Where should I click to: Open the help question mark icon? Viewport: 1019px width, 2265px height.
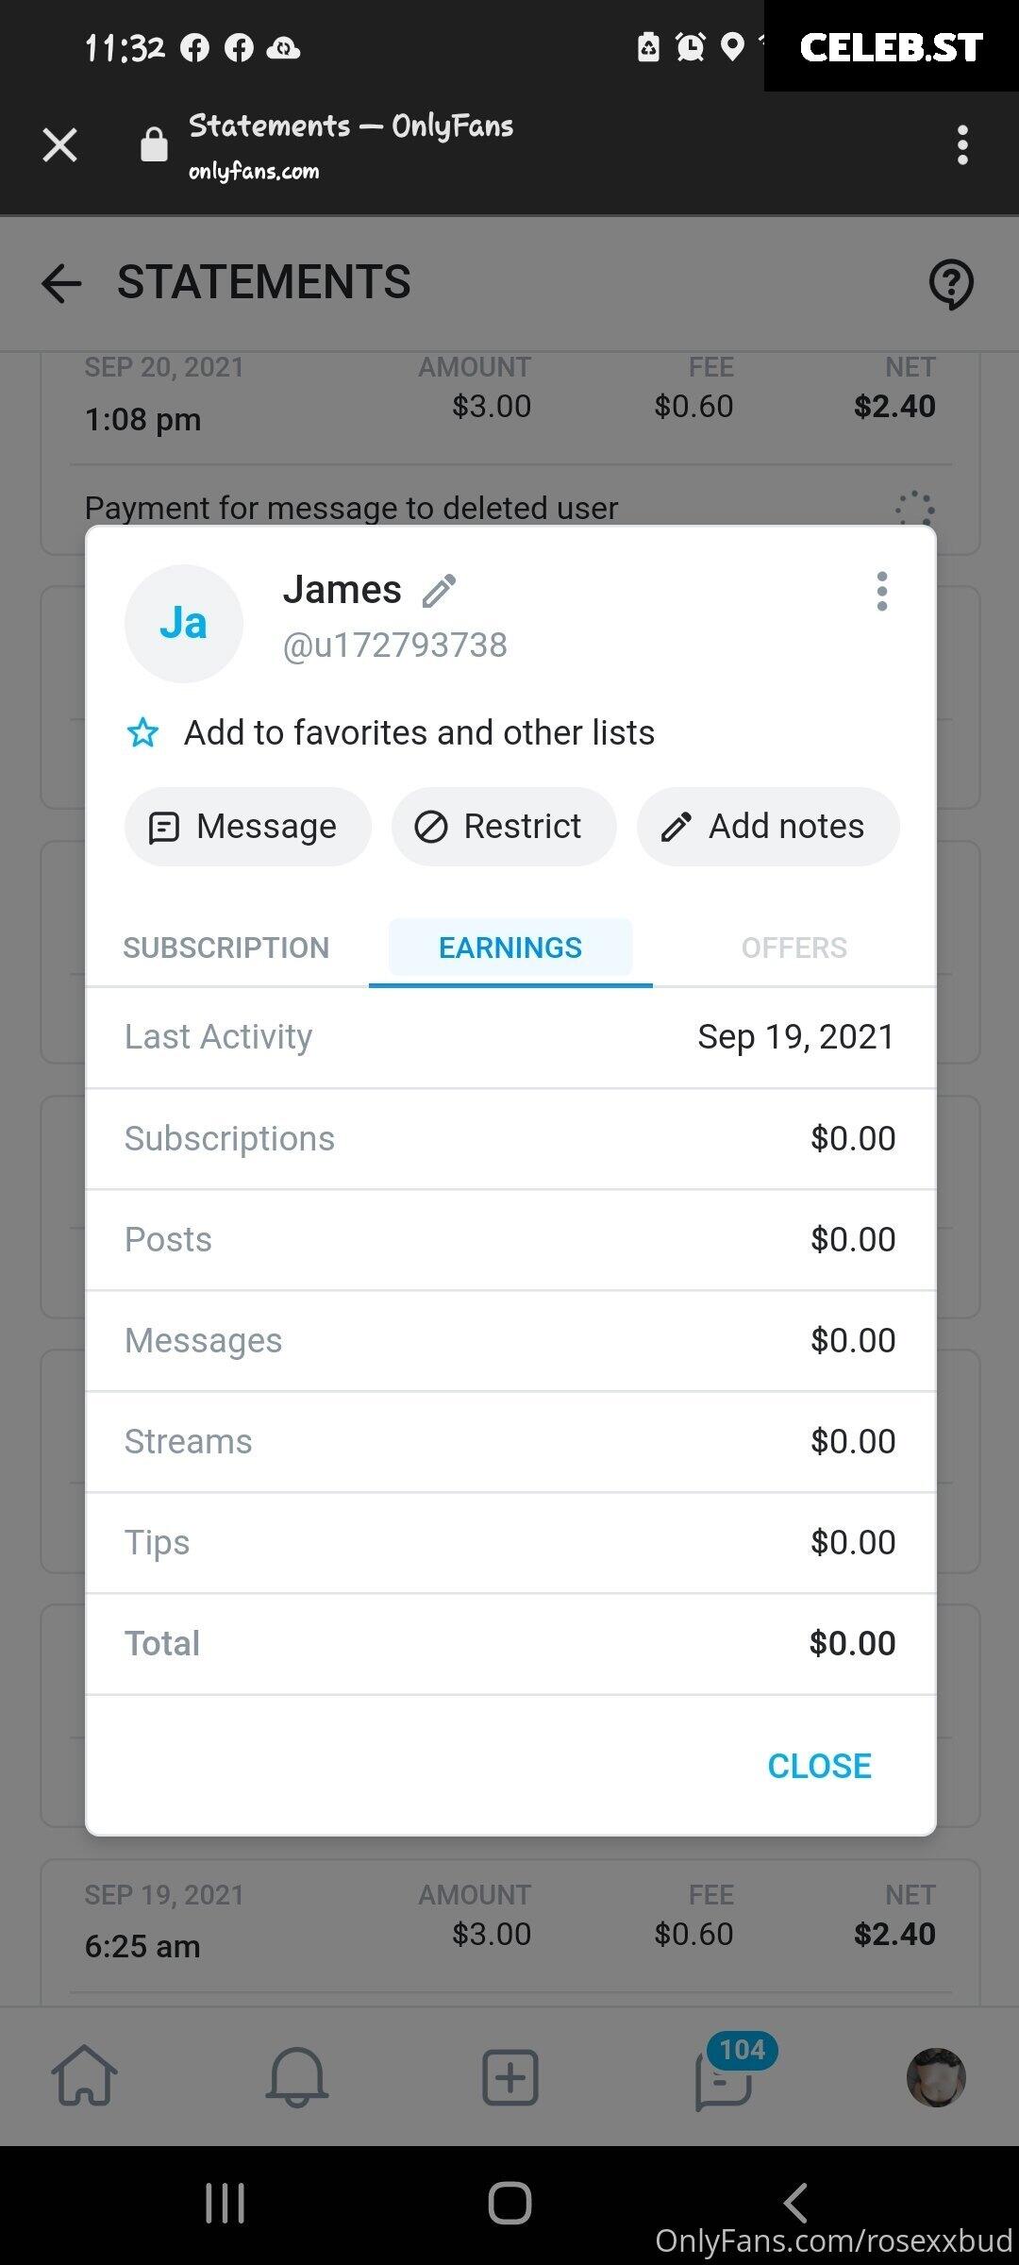[x=951, y=283]
